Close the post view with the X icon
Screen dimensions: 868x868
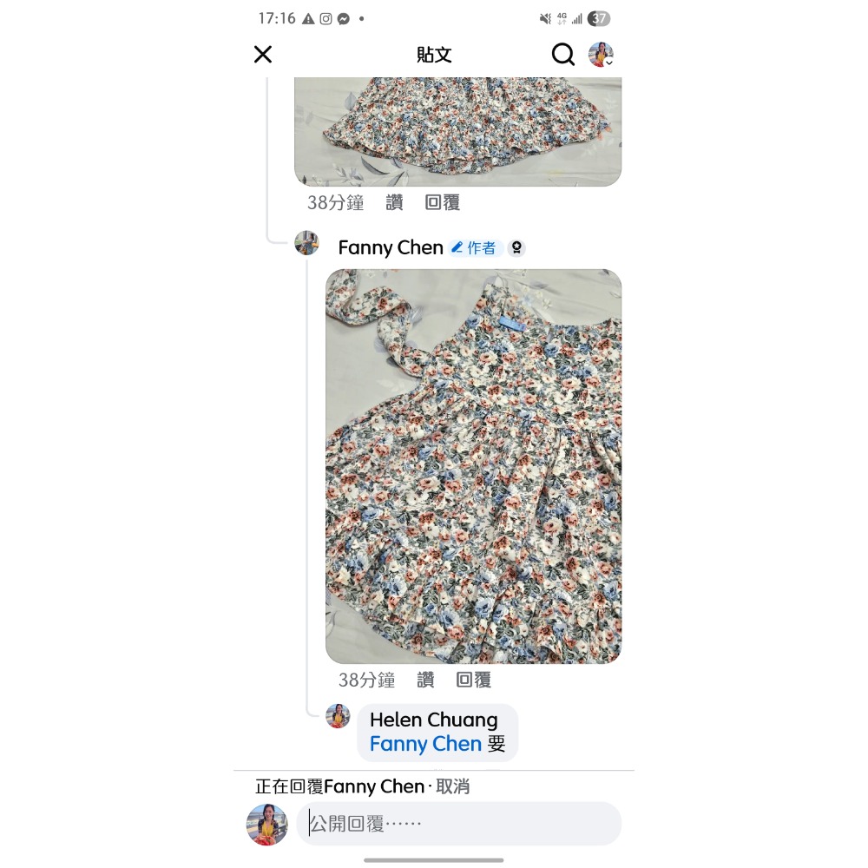(x=263, y=54)
